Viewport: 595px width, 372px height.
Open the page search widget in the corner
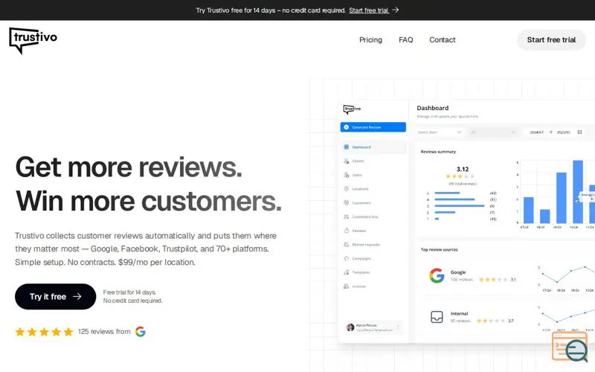(570, 347)
